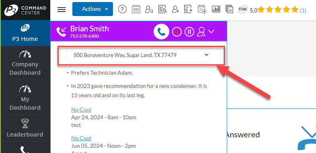Image resolution: width=316 pixels, height=153 pixels.
Task: Click the ESM logo icon
Action: click(x=243, y=10)
